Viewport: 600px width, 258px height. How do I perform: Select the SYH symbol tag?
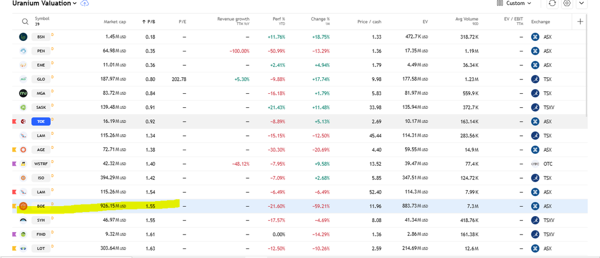tap(40, 220)
